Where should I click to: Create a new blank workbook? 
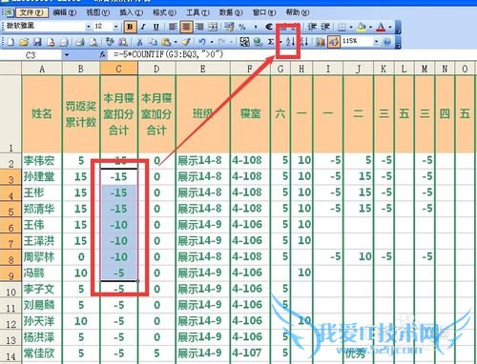10,42
